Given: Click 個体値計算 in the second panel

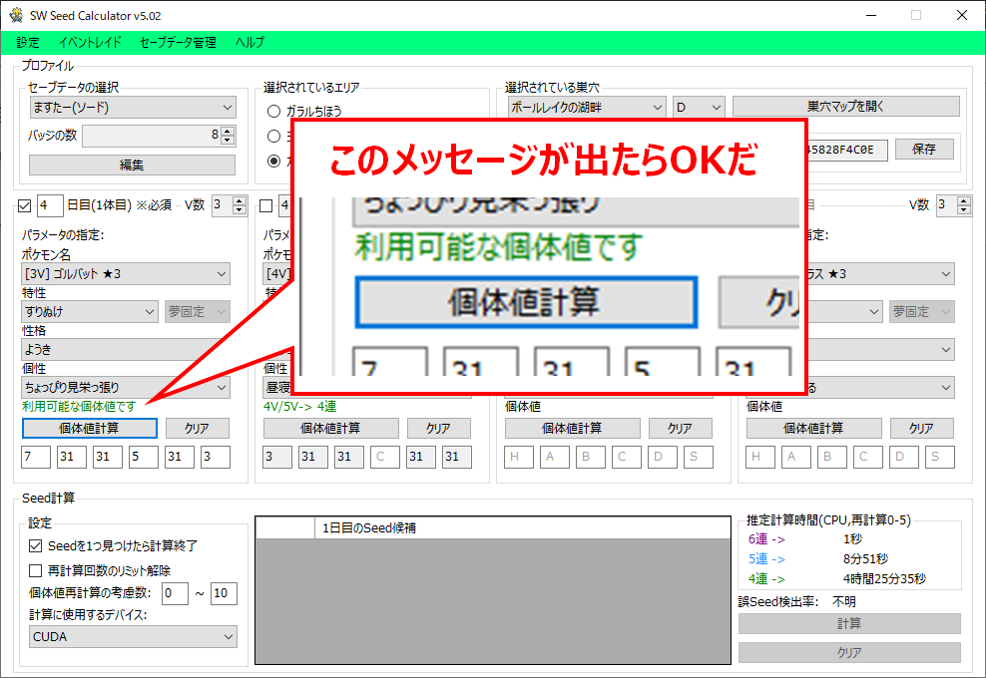Looking at the screenshot, I should (x=330, y=428).
